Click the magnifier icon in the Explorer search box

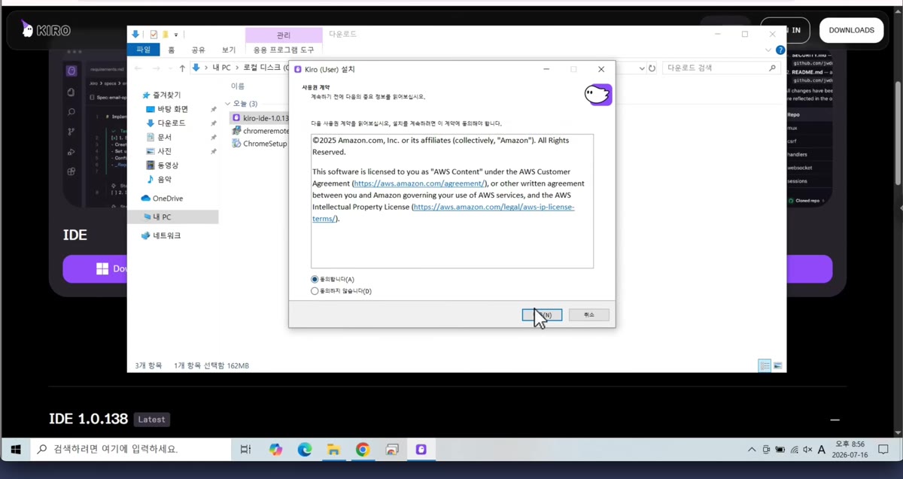point(772,68)
